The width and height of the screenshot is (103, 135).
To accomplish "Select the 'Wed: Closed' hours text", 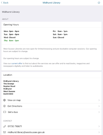I will [x=9, y=37].
